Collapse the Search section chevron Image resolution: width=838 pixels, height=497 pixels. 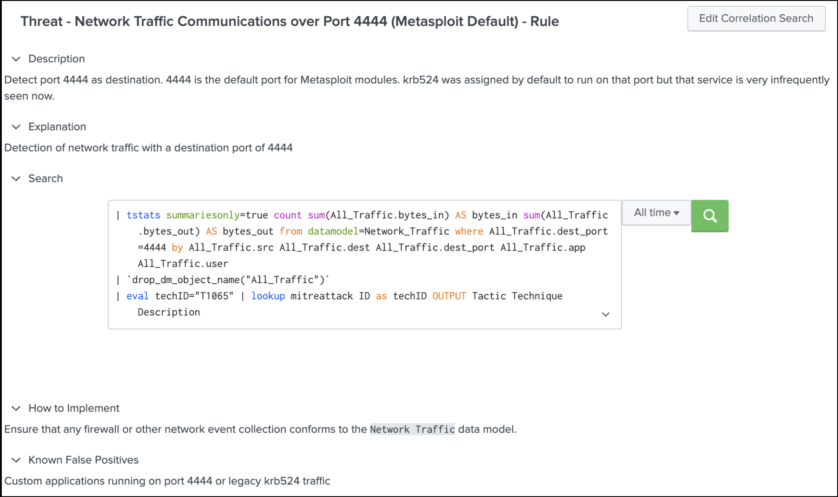click(x=16, y=178)
